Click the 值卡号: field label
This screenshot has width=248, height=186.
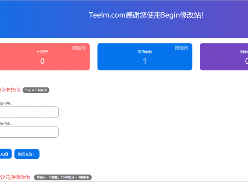point(6,104)
